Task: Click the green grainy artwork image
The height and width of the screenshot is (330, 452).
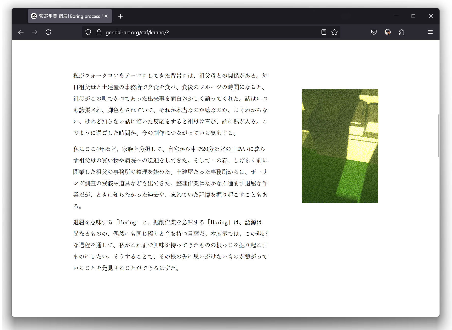Action: (x=340, y=146)
